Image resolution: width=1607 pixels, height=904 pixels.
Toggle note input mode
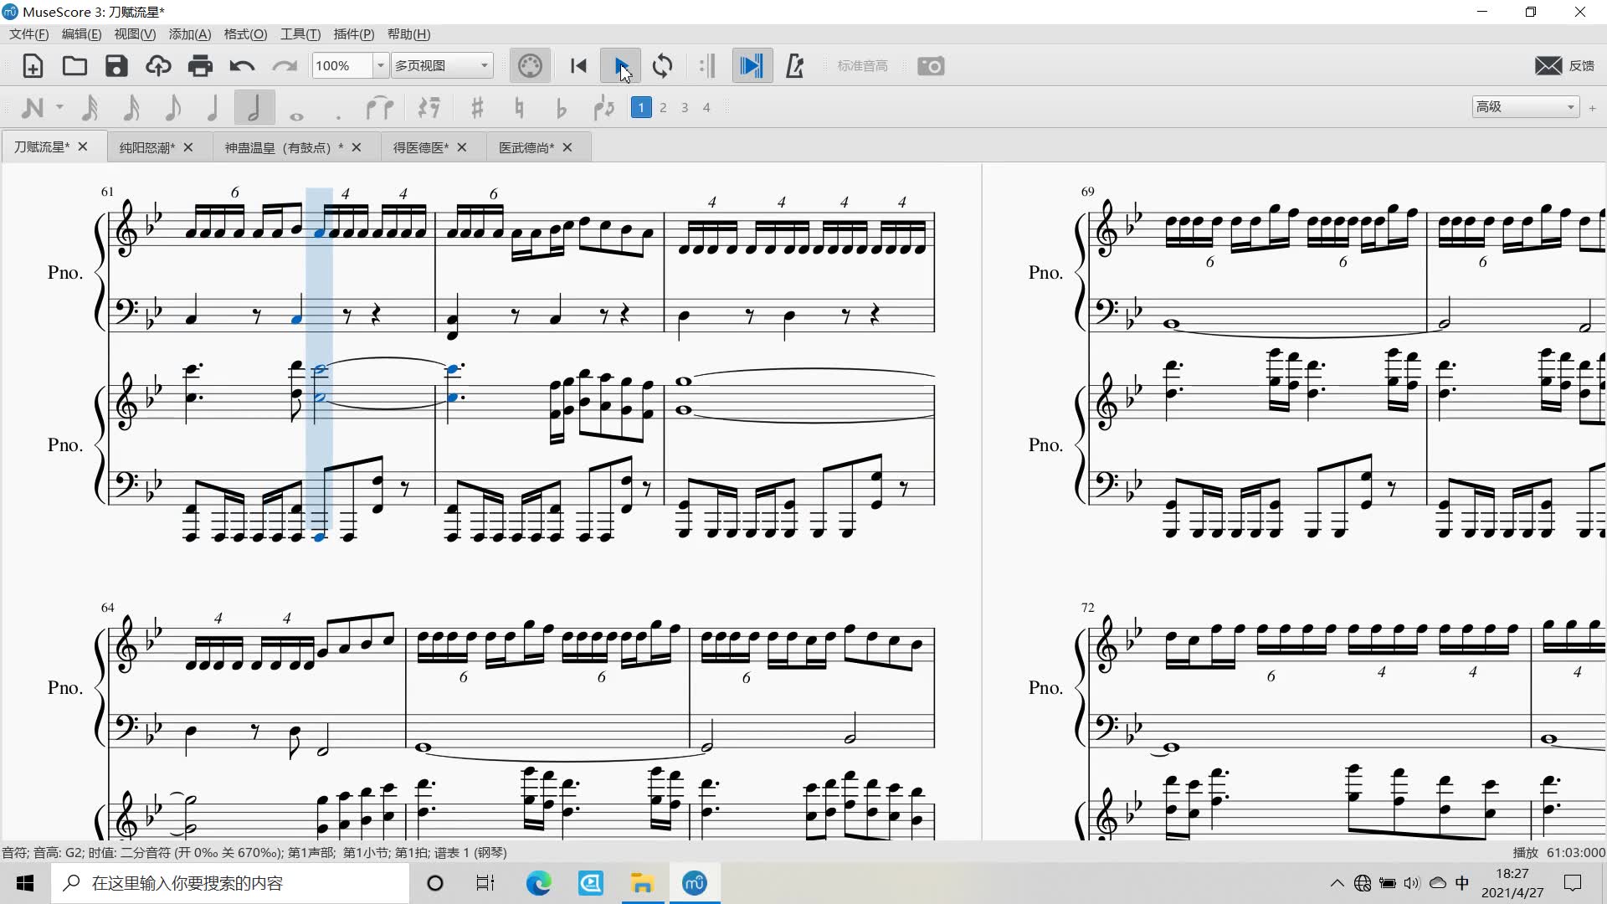click(33, 108)
